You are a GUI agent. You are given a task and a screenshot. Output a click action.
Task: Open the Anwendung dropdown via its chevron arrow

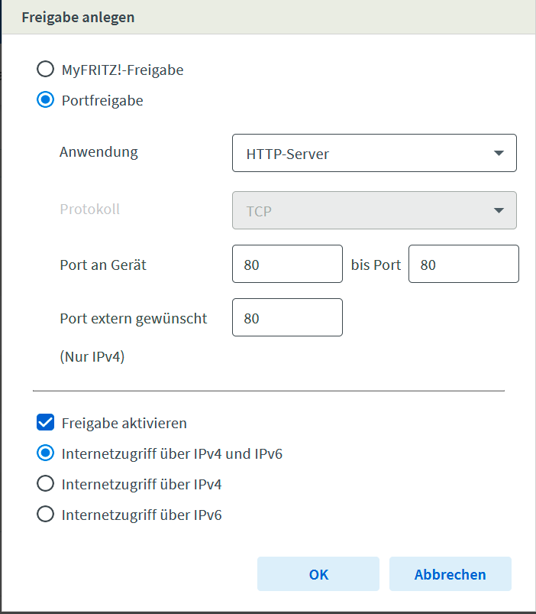point(500,153)
